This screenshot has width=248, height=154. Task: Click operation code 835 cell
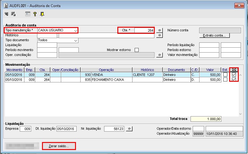click(86, 80)
